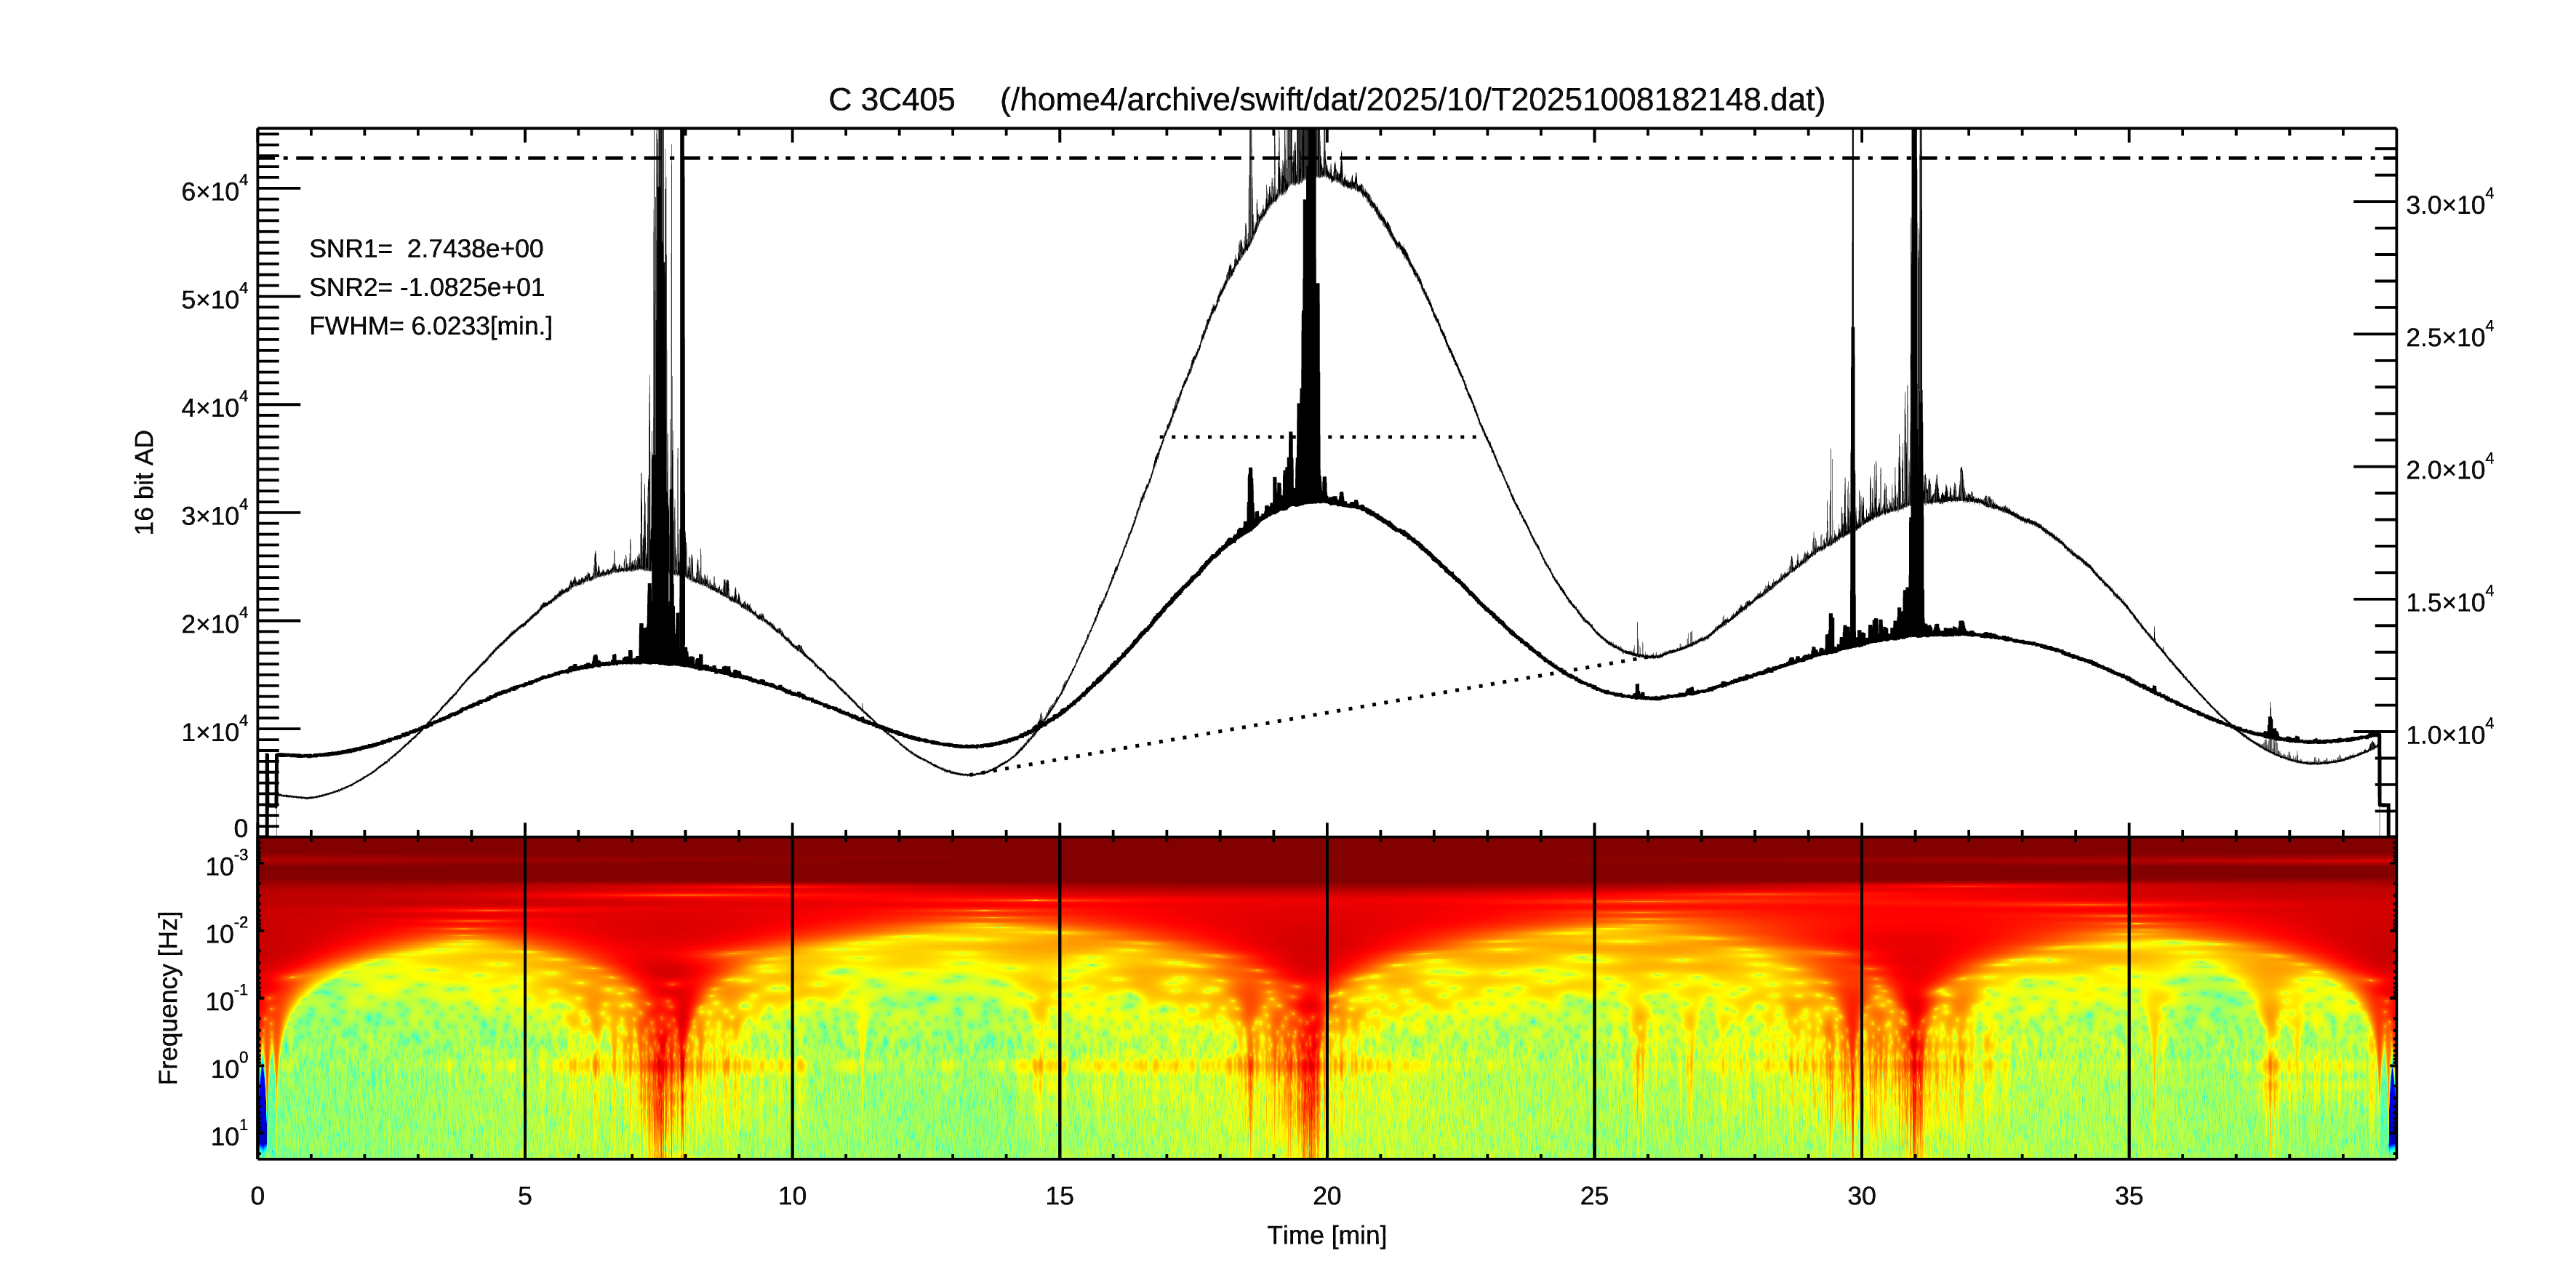Click the SNR2= -1.0825e+01 annotation

pyautogui.click(x=426, y=288)
